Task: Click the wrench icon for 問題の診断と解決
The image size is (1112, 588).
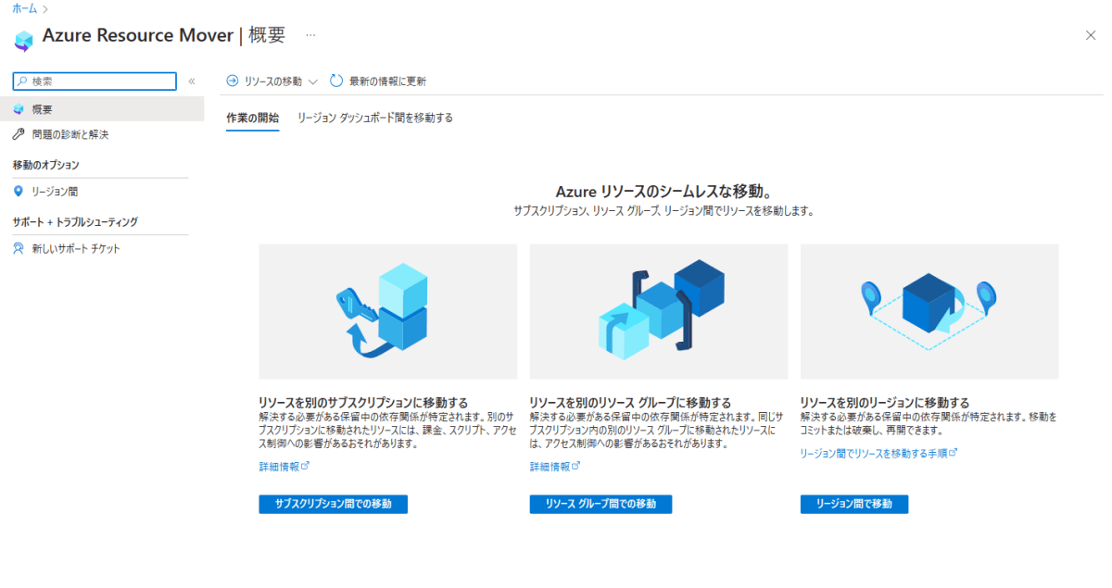Action: [19, 134]
